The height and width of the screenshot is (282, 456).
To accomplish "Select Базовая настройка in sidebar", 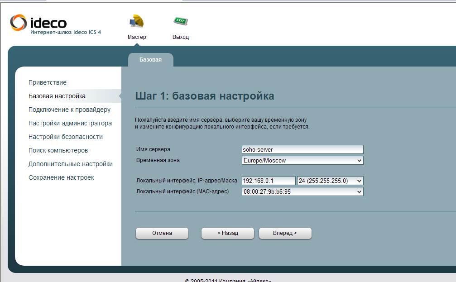I will point(57,96).
